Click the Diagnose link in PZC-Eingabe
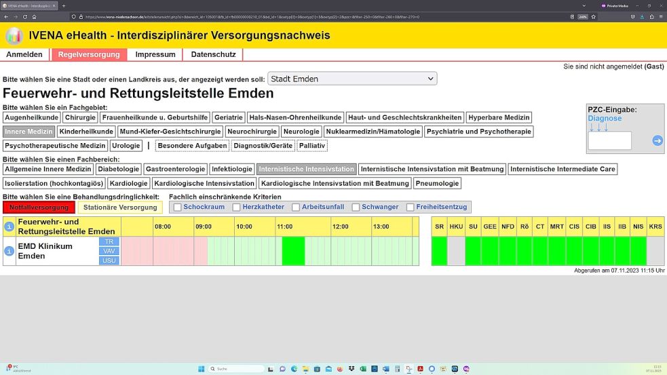Viewport: 667px width, 375px height. 605,118
